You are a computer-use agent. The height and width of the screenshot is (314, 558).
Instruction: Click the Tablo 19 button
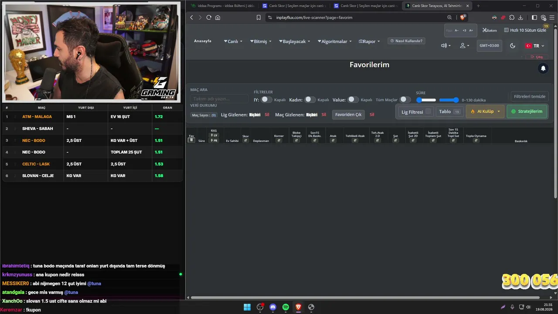(449, 112)
